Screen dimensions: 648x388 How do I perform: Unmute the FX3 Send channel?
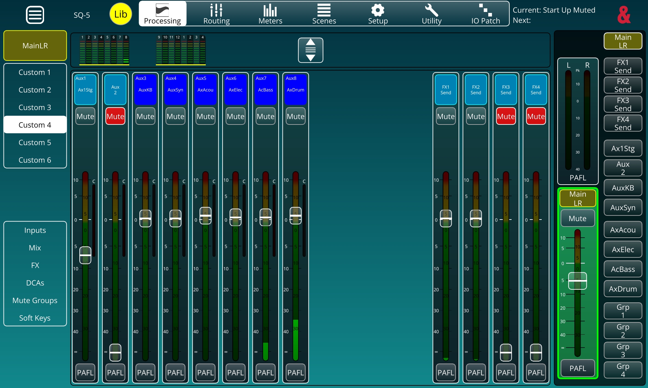pos(505,116)
